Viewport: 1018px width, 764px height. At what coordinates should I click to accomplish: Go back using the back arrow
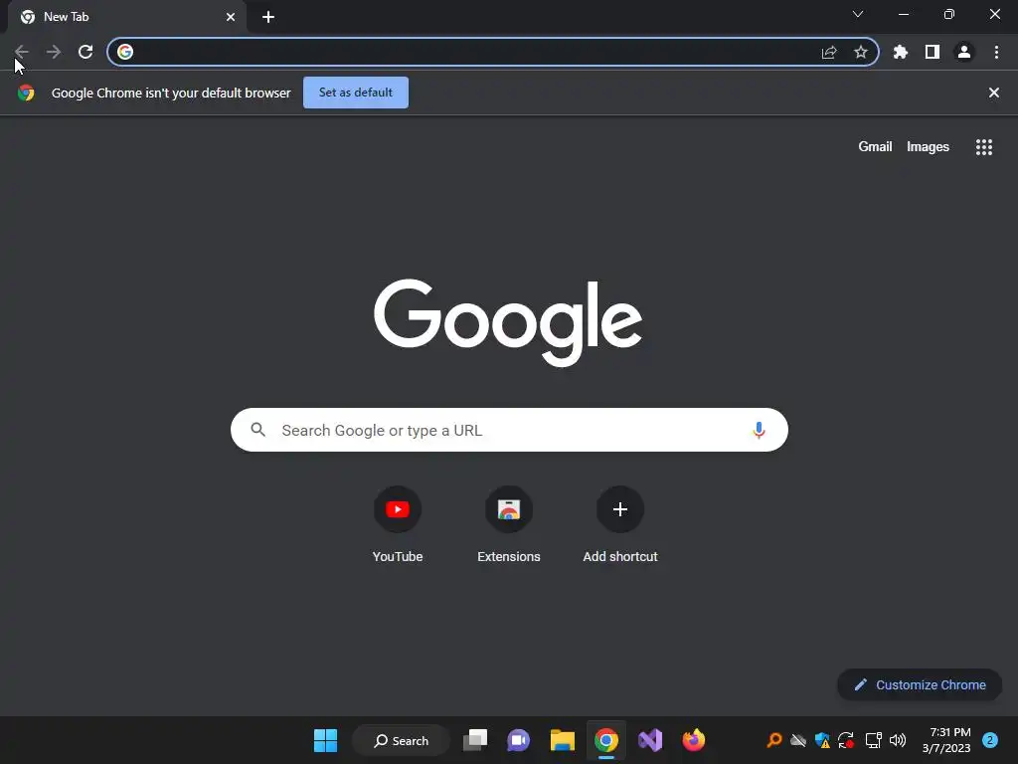coord(22,52)
